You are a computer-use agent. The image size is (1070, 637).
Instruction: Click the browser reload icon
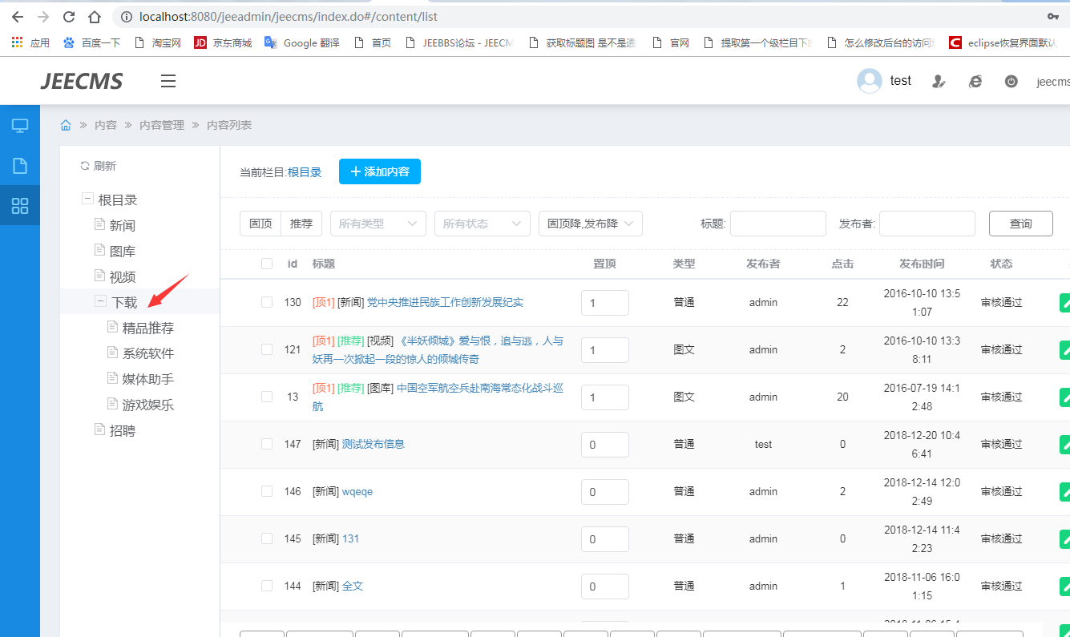69,16
